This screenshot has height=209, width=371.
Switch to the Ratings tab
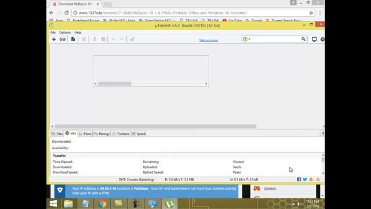[101, 134]
